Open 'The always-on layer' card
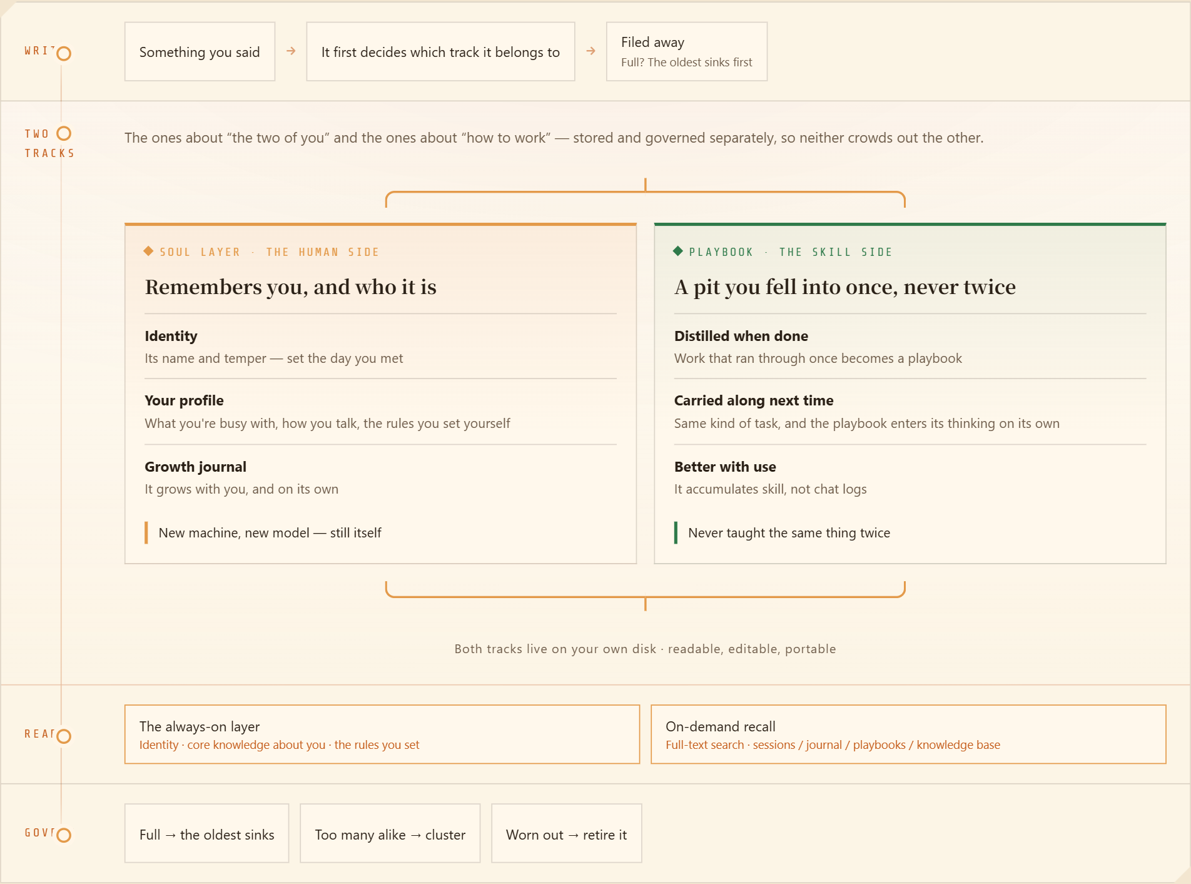This screenshot has width=1191, height=884. coord(382,734)
